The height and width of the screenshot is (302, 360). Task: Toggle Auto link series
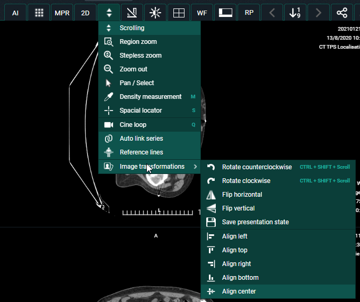tap(150, 139)
